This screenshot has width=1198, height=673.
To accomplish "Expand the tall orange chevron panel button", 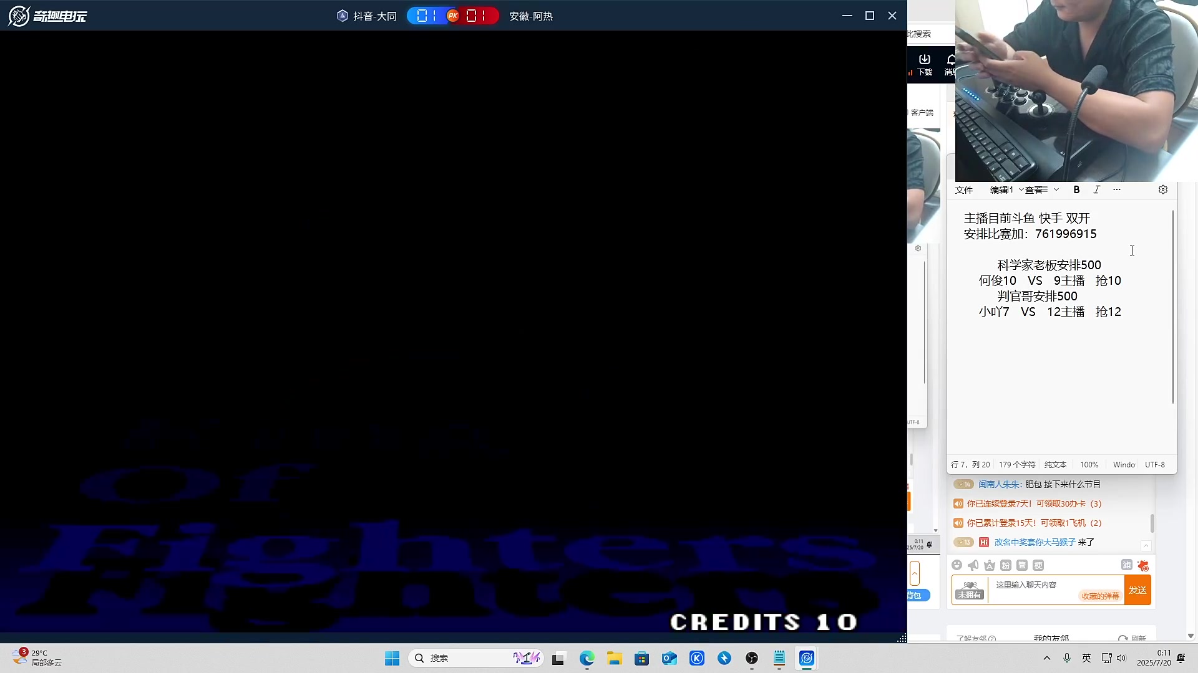I will click(x=915, y=573).
